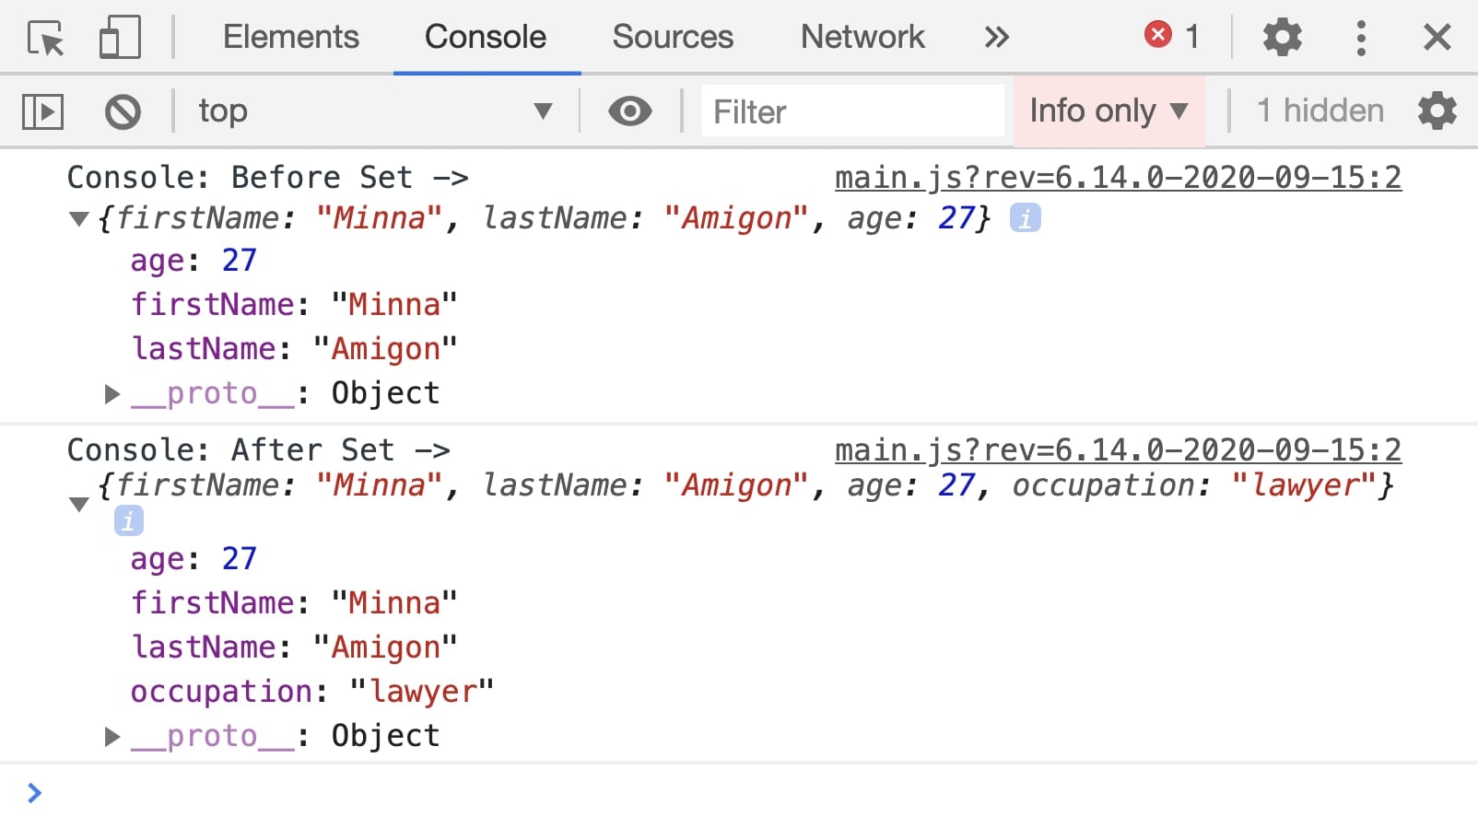Expand __proto__ in the After Set object
Image resolution: width=1478 pixels, height=840 pixels.
click(112, 737)
